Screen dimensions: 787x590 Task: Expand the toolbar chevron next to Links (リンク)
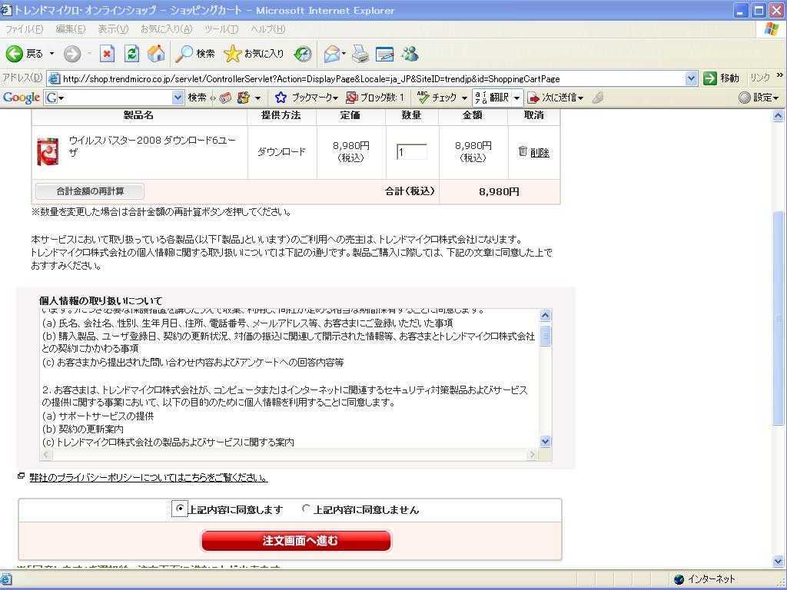click(x=779, y=76)
